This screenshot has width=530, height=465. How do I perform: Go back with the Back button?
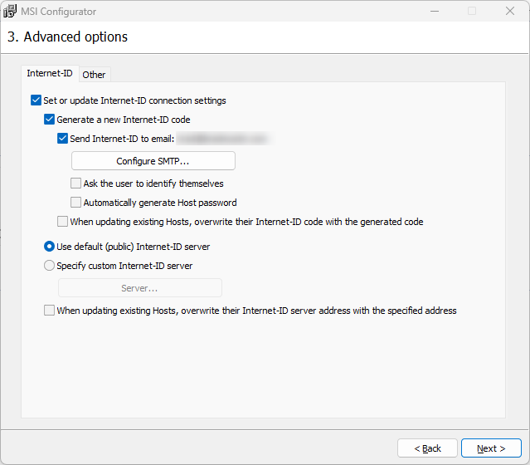tap(427, 448)
